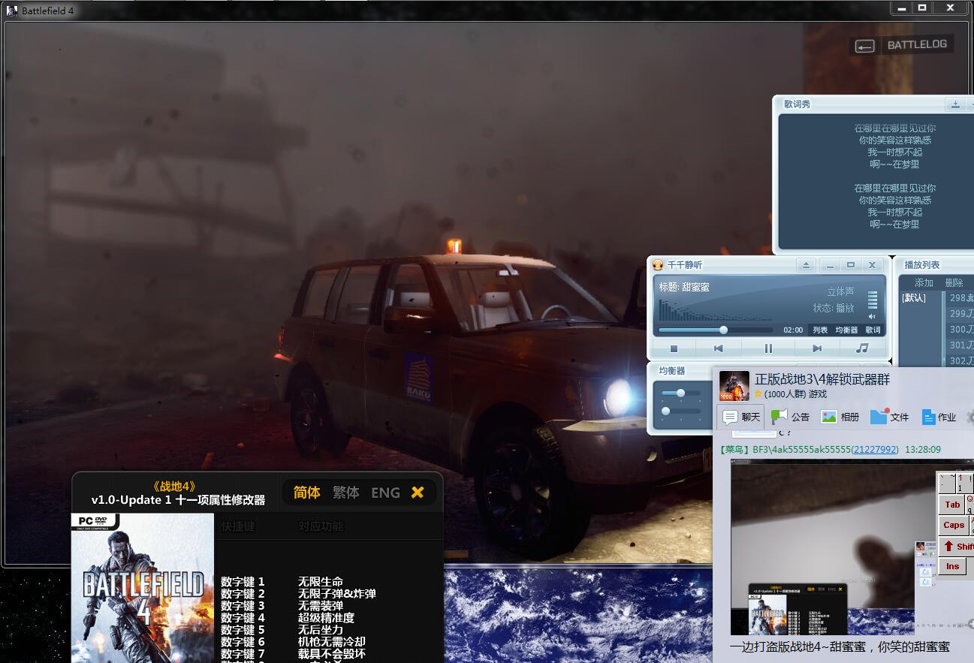Click the Caps key on the on-screen keyboard
The height and width of the screenshot is (663, 974).
pos(954,526)
